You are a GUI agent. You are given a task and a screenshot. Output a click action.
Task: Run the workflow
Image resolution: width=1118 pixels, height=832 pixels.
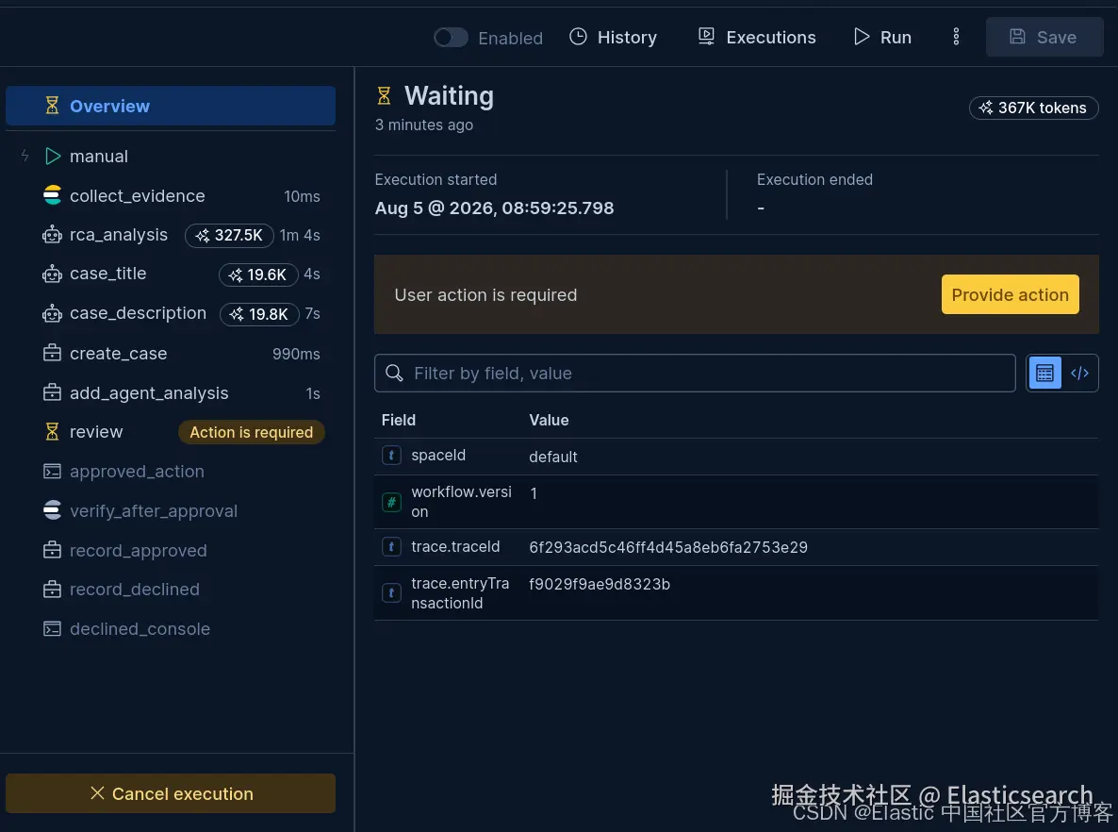coord(882,37)
